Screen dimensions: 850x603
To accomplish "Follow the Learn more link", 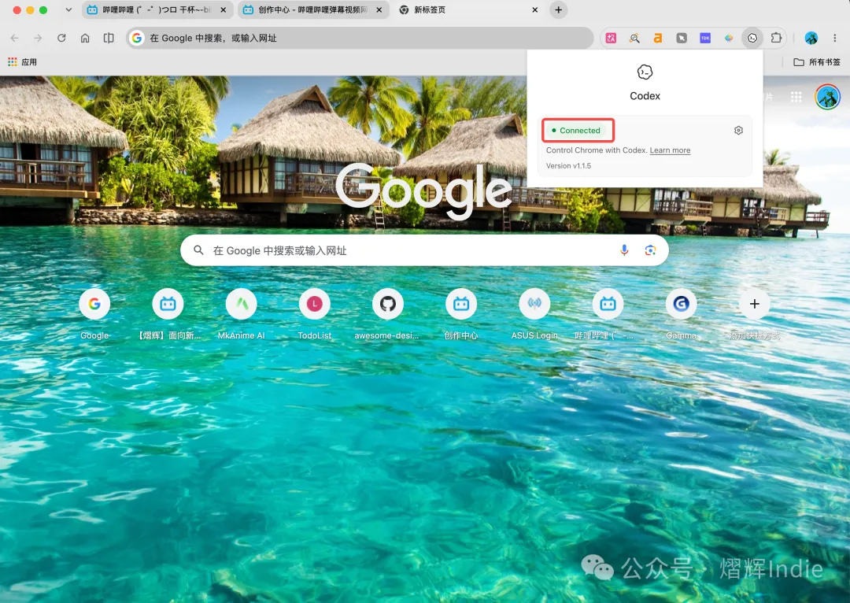I will click(x=670, y=150).
